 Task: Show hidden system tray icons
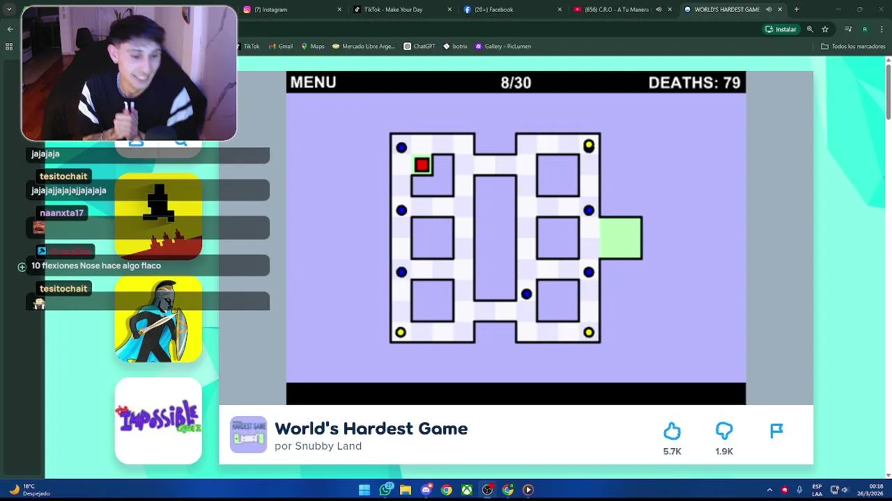pyautogui.click(x=770, y=490)
